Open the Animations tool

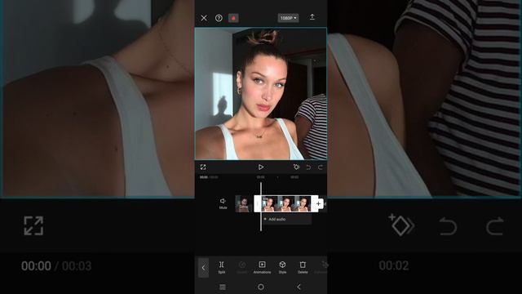coord(262,267)
